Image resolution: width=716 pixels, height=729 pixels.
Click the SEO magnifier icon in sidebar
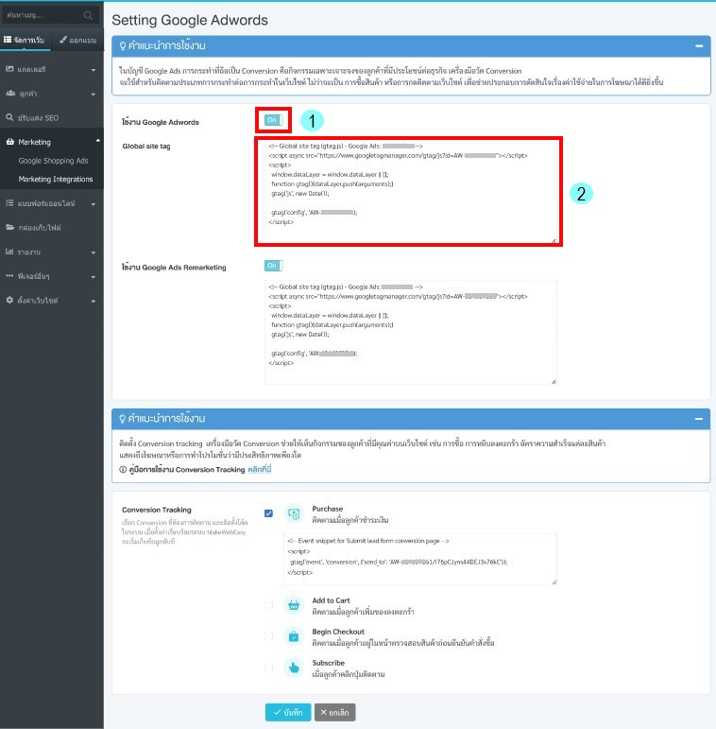click(9, 117)
